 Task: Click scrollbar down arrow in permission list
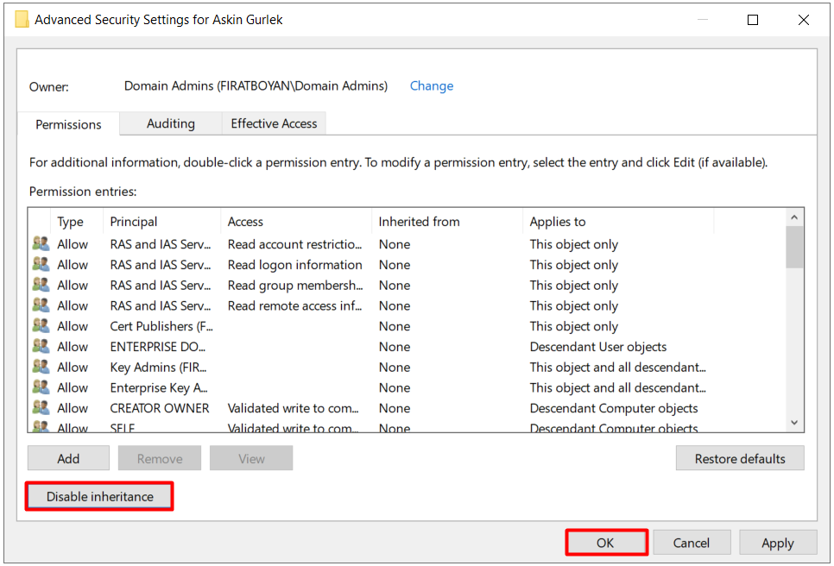click(794, 423)
